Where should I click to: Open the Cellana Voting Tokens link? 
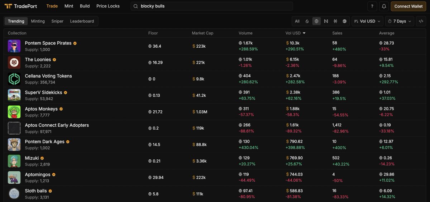click(48, 76)
